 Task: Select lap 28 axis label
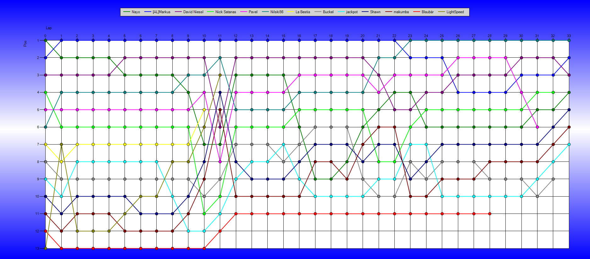pos(490,36)
